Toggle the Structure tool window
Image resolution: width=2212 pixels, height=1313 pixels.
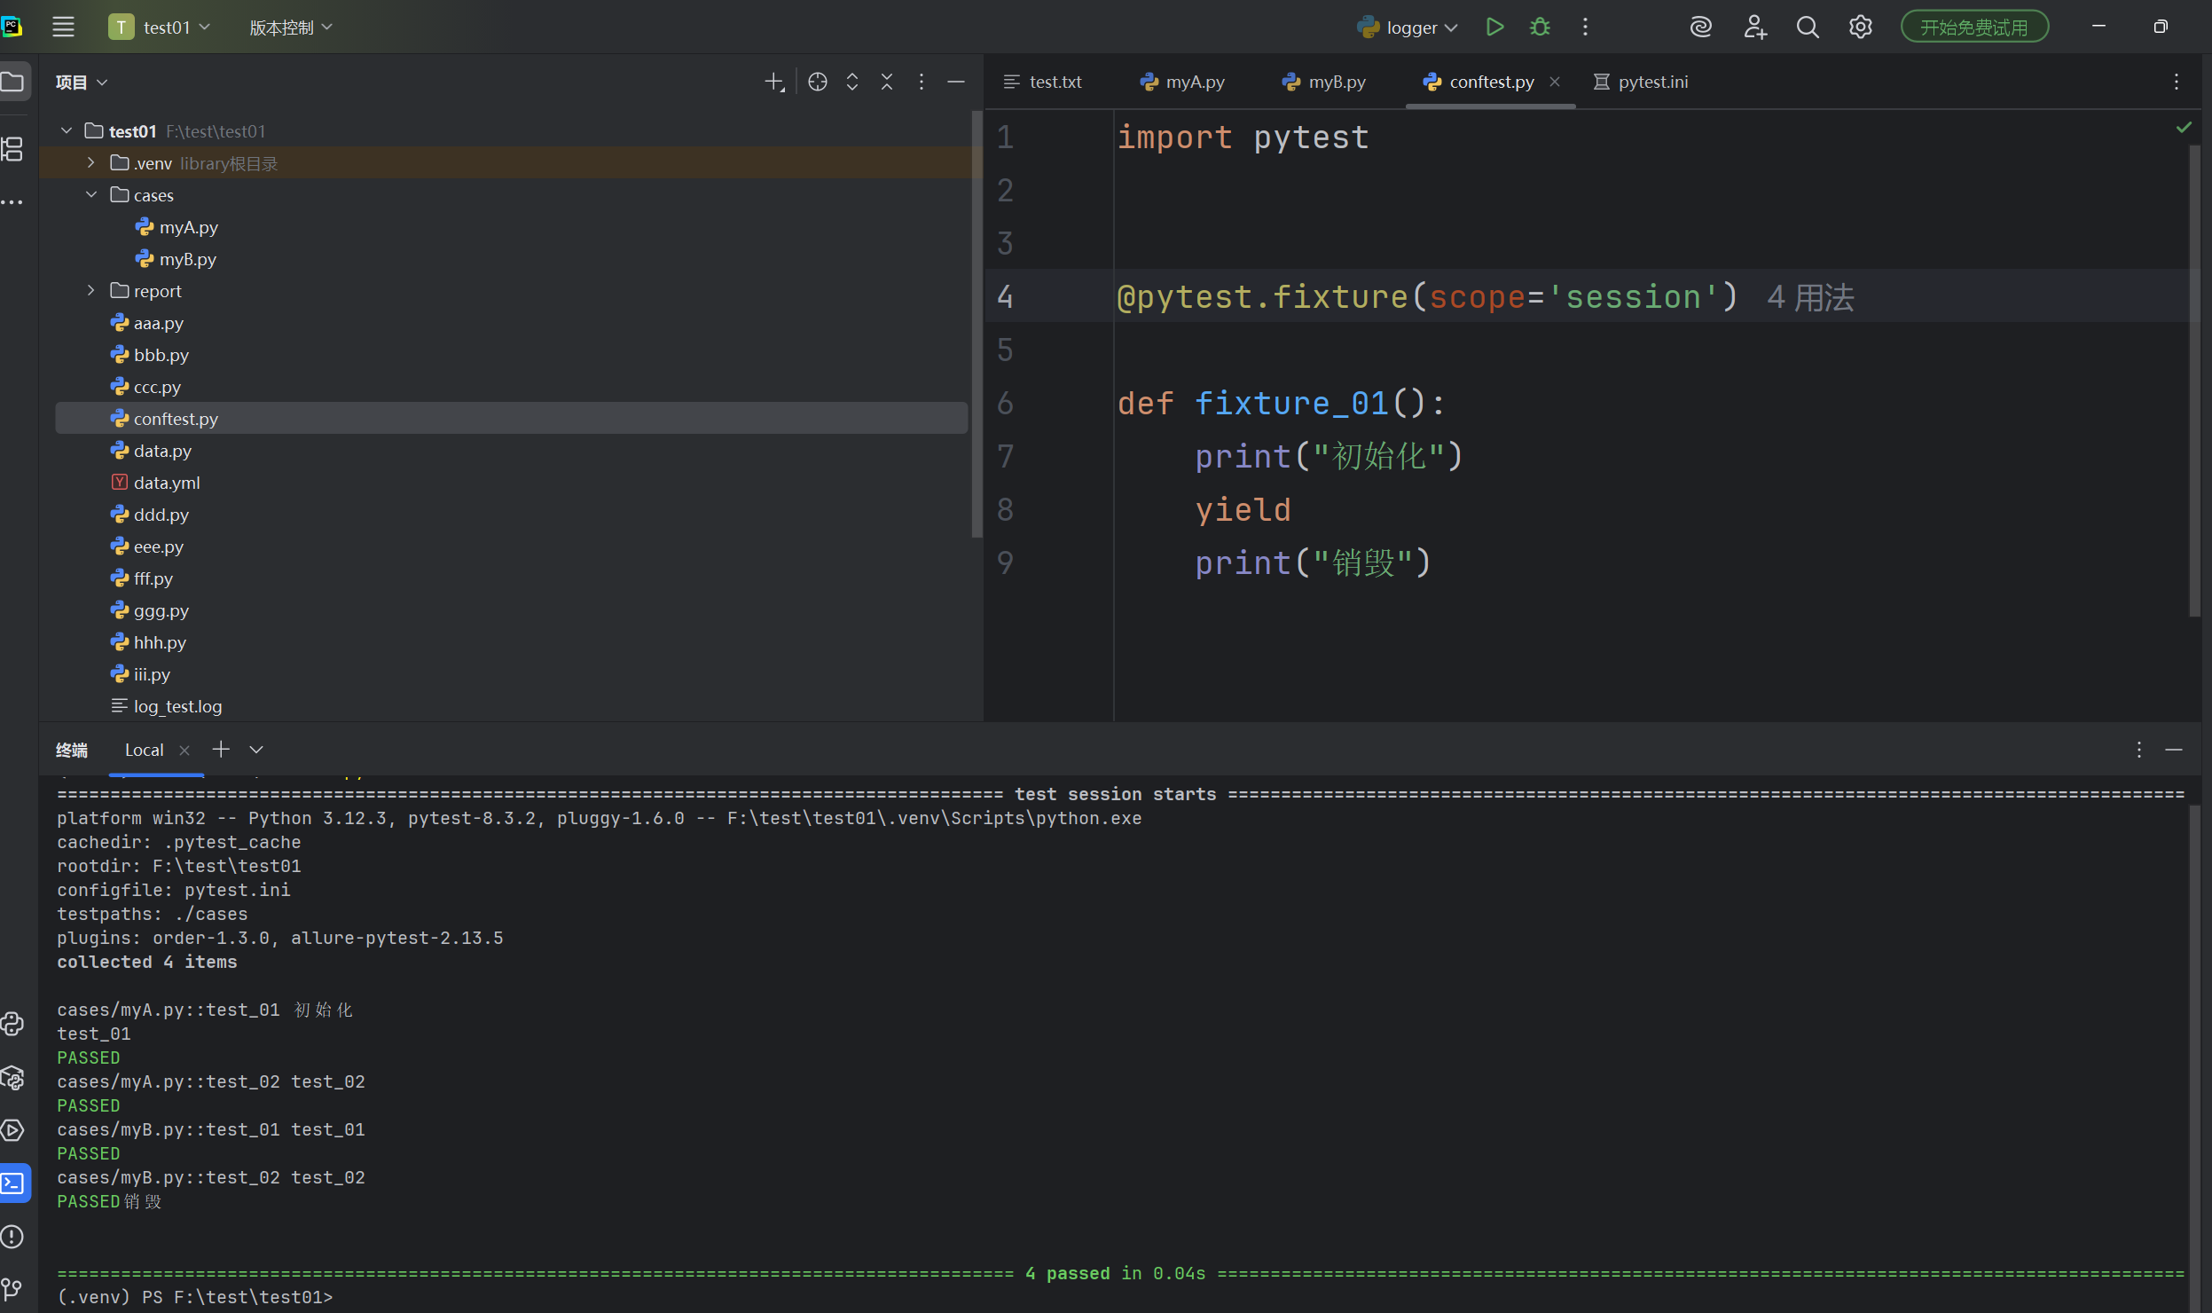click(12, 149)
